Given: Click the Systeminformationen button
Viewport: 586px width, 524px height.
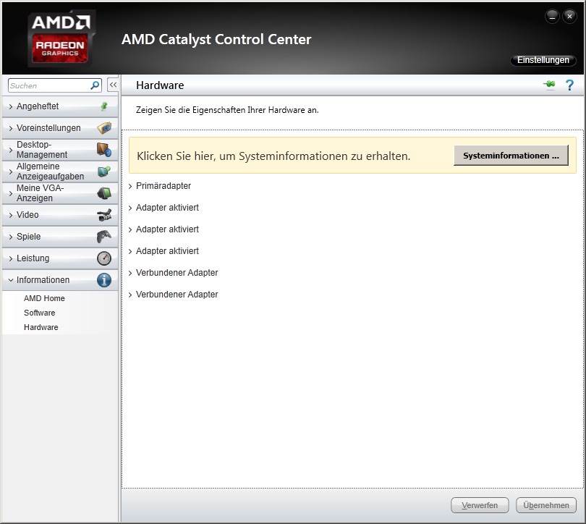Looking at the screenshot, I should (x=511, y=156).
